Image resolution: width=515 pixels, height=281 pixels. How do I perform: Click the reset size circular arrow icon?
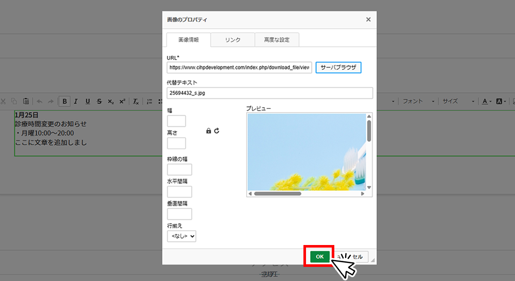[x=217, y=131]
